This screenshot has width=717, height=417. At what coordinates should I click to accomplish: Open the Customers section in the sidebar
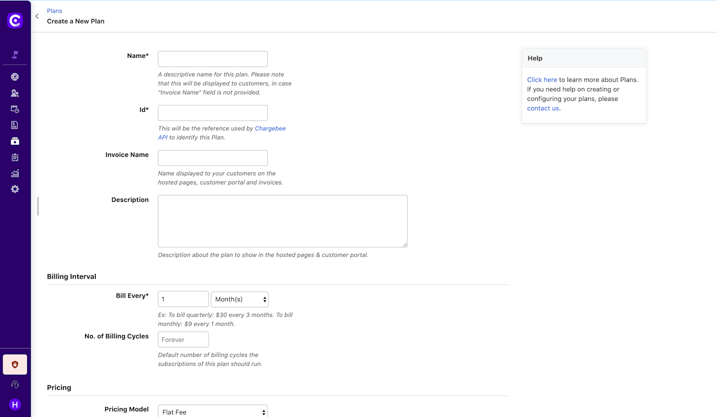pyautogui.click(x=15, y=93)
